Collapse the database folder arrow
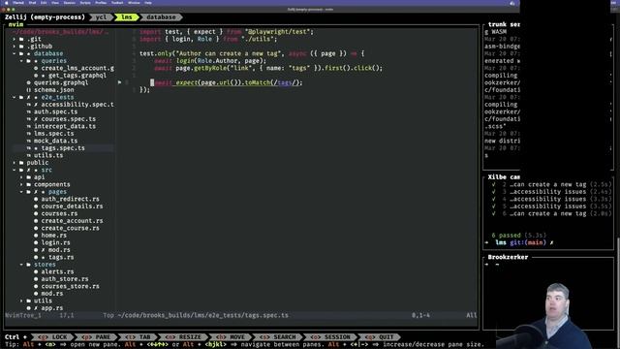 tap(15, 53)
